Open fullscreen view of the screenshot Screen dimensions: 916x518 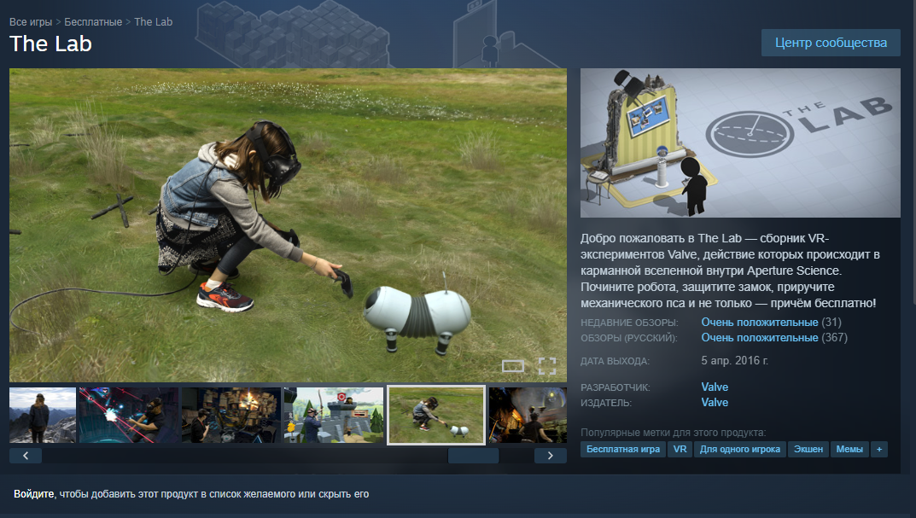pos(547,366)
